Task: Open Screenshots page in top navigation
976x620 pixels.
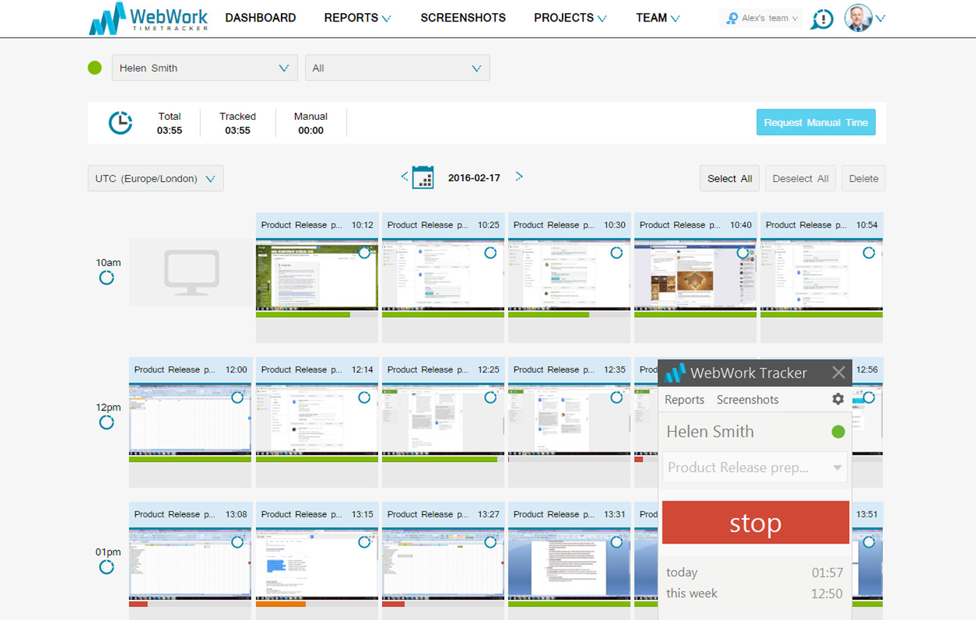Action: tap(463, 18)
